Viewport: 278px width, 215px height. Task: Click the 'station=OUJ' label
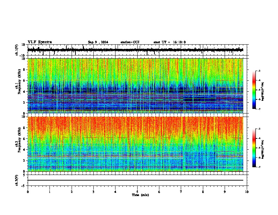(x=130, y=42)
